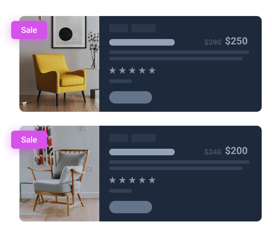Click the third star on the wooden chair card
Image resolution: width=272 pixels, height=235 pixels.
tap(132, 180)
